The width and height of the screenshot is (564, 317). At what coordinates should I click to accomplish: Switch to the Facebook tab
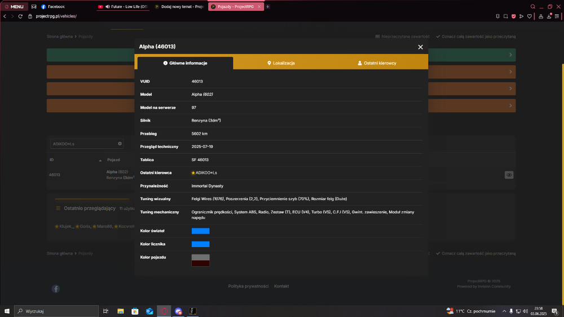(x=53, y=6)
